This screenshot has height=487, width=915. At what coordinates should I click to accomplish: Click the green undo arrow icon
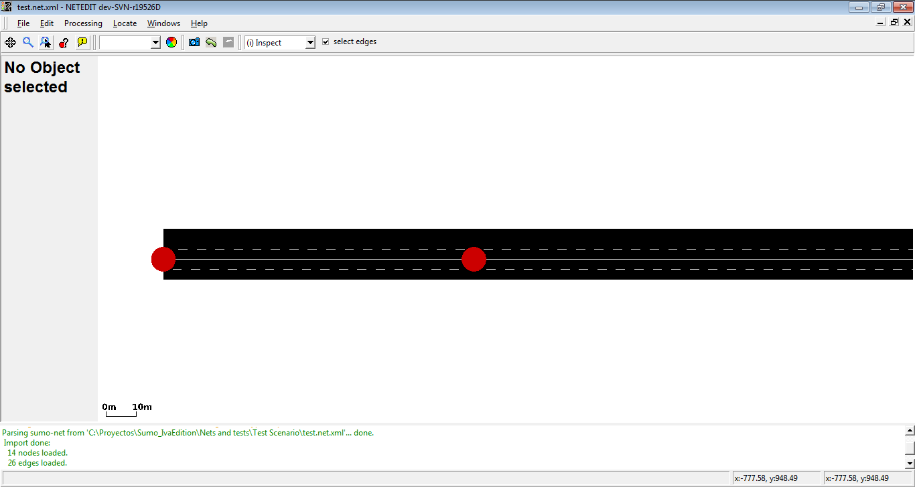pos(211,42)
